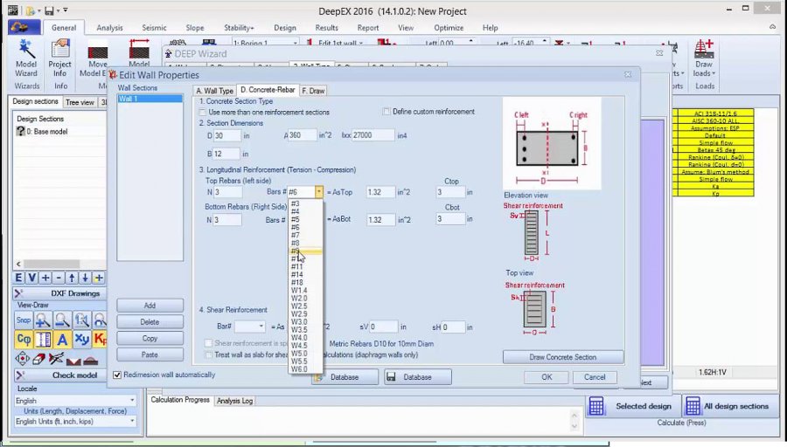Select the eraser tool icon
Screen dimensions: 787x447
tap(39, 359)
